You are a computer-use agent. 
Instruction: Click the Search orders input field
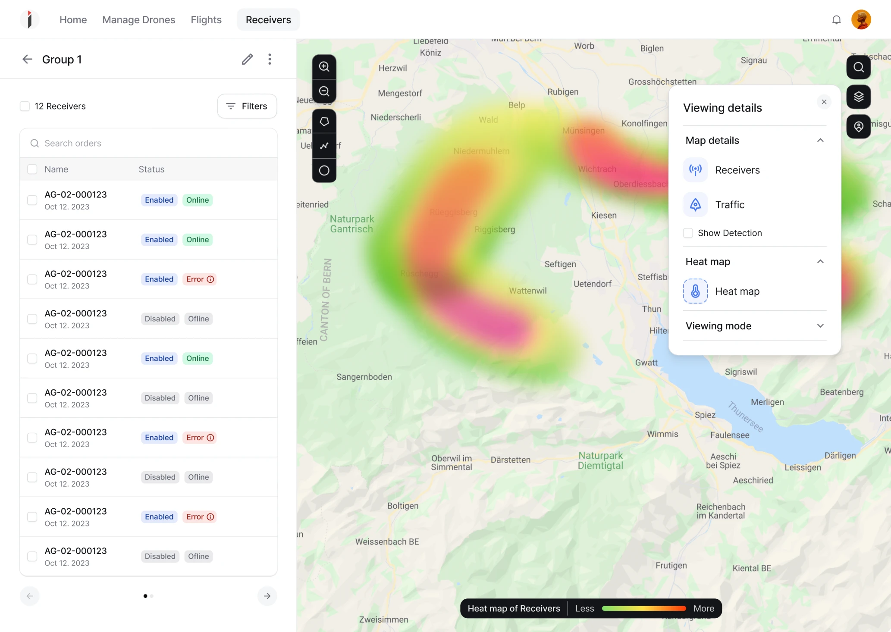[x=148, y=143]
